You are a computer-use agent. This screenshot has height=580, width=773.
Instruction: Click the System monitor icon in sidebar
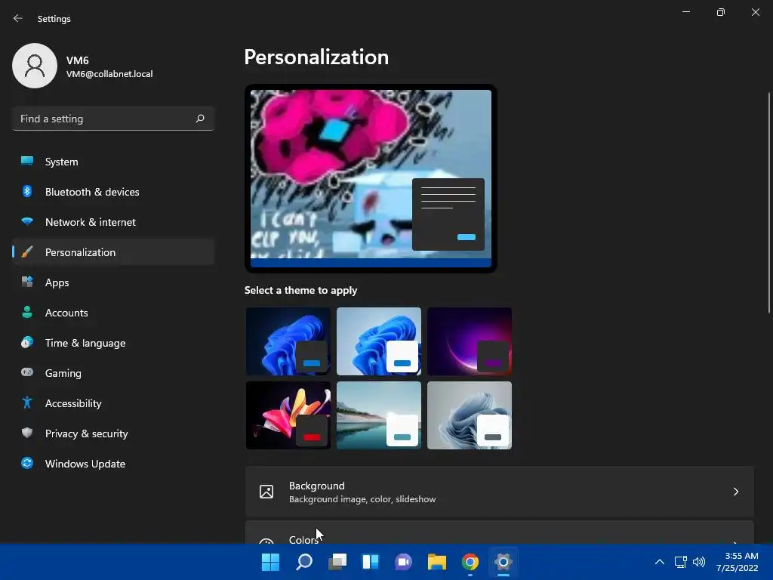27,162
